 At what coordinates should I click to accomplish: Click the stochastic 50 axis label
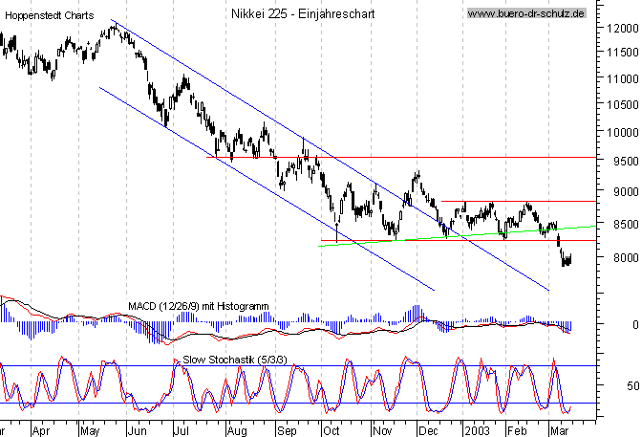632,385
